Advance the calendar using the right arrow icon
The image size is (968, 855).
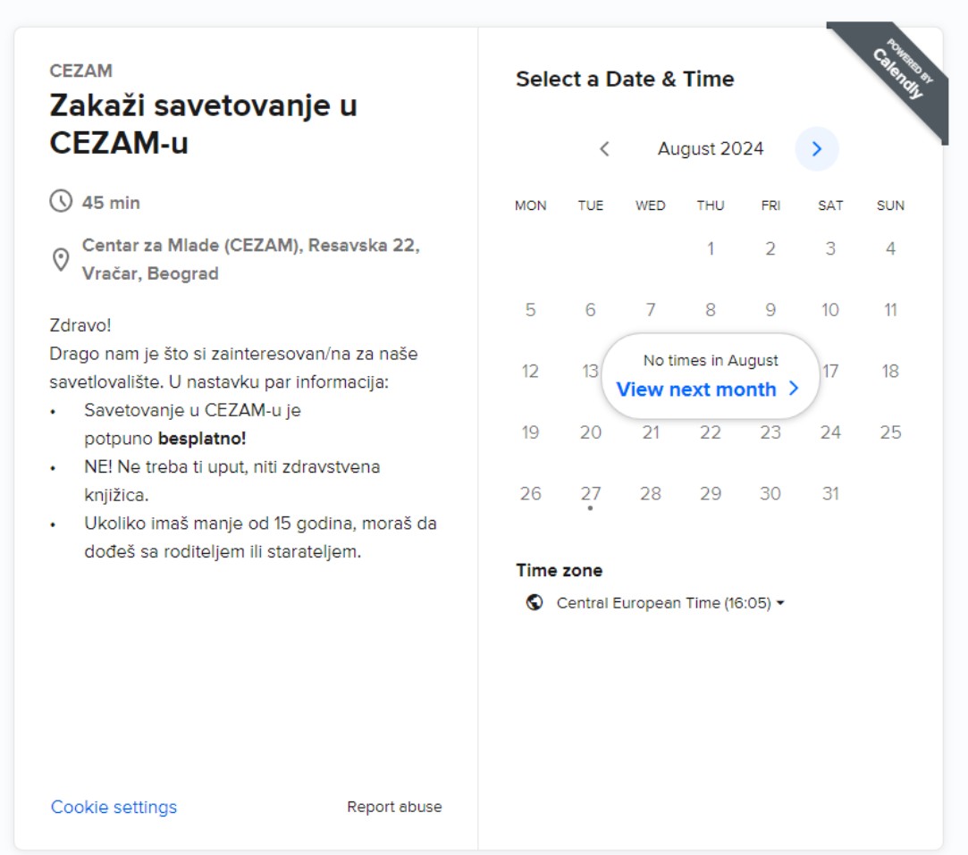815,149
